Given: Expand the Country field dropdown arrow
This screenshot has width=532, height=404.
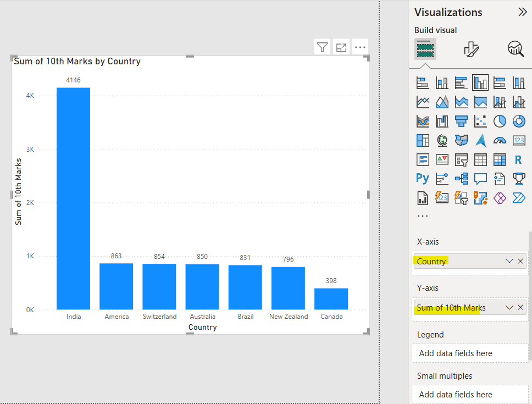Looking at the screenshot, I should click(509, 261).
